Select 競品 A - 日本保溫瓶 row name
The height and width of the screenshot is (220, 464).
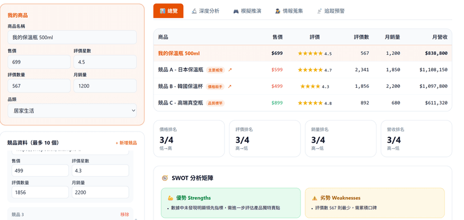click(180, 70)
